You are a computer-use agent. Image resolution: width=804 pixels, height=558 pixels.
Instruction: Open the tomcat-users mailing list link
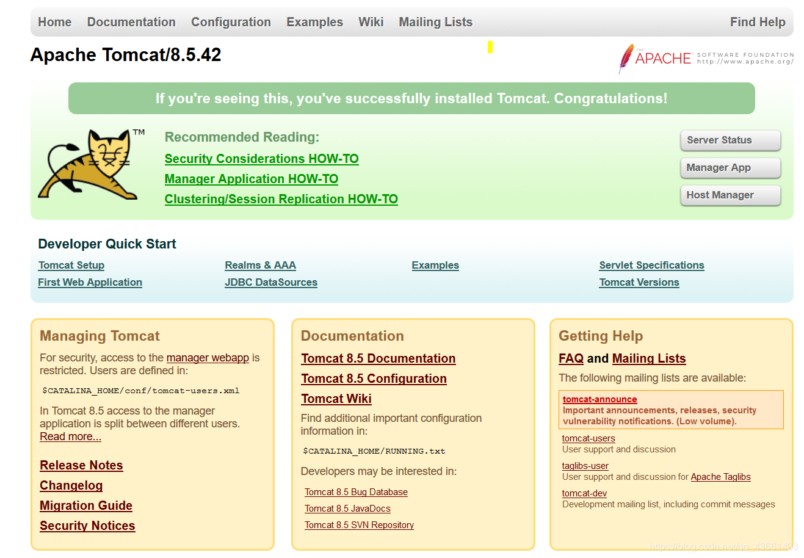pos(589,438)
